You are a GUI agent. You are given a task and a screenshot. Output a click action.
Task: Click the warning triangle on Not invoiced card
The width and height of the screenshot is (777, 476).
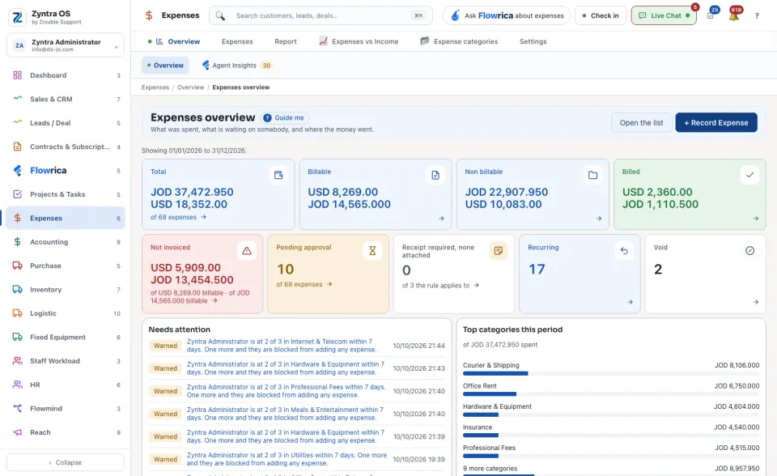(x=247, y=251)
